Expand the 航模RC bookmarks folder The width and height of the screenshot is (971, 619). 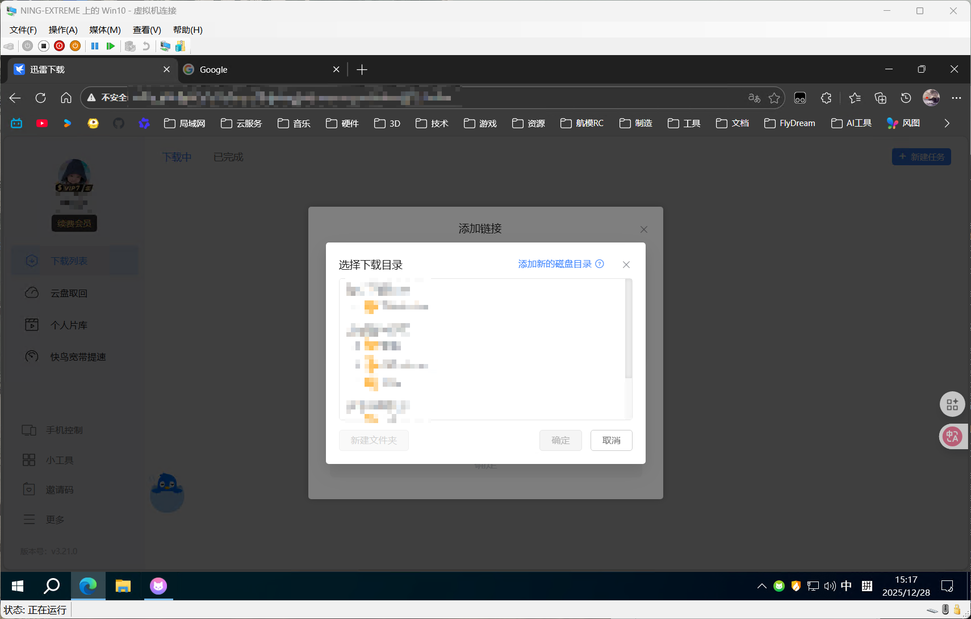(x=582, y=123)
